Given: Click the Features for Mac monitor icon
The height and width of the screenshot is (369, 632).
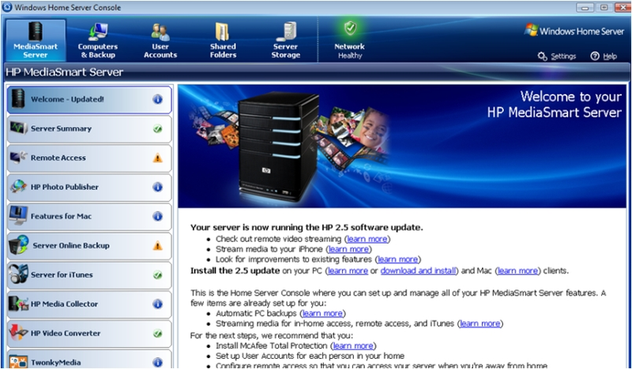Looking at the screenshot, I should coord(18,216).
